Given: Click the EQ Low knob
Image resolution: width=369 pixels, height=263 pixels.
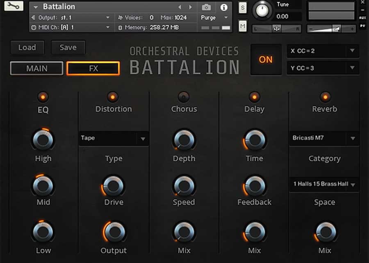Looking at the screenshot, I should (x=43, y=232).
